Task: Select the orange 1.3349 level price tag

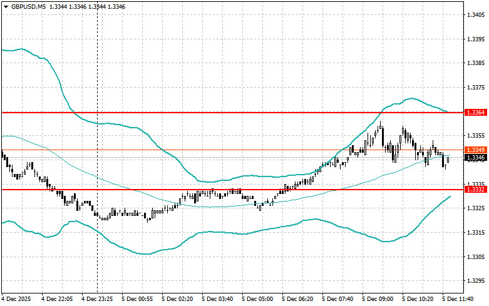Action: click(476, 150)
